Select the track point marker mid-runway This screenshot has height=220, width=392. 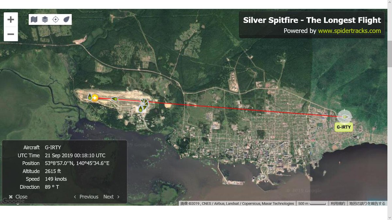(x=115, y=99)
